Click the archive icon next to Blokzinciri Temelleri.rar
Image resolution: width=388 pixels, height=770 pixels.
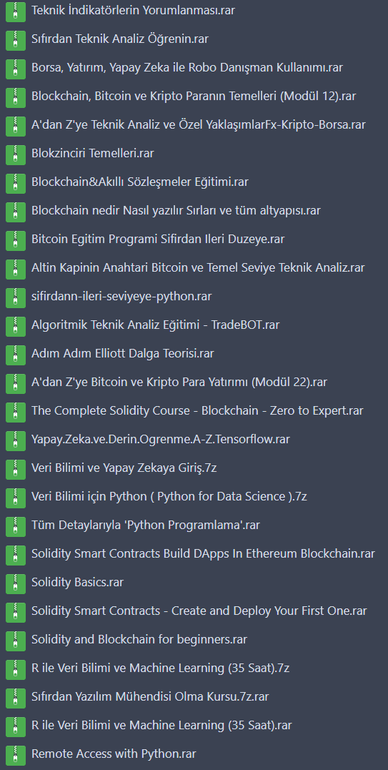tap(16, 154)
